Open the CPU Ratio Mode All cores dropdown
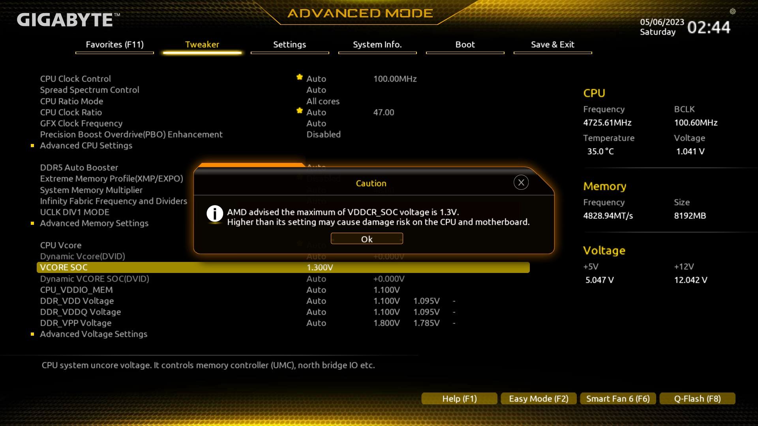 tap(323, 101)
